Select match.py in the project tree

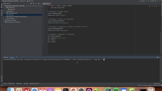tap(12, 9)
